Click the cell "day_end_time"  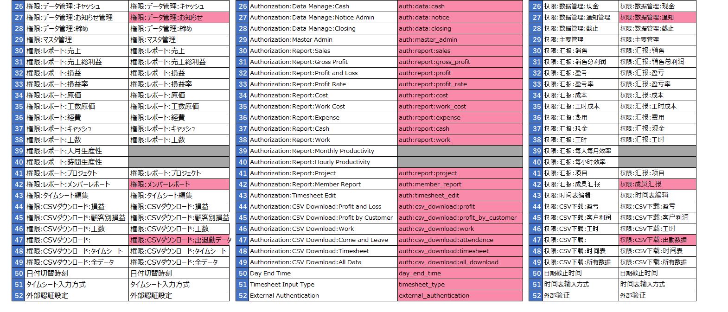460,274
